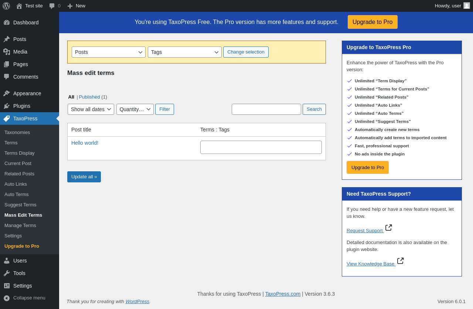Focus the search terms input field
This screenshot has height=309, width=473.
(266, 109)
